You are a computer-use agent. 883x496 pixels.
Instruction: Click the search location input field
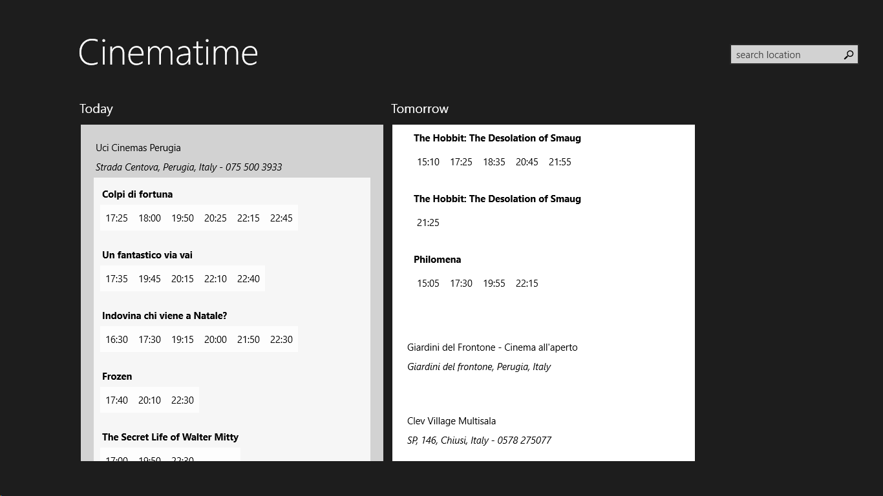click(x=785, y=55)
